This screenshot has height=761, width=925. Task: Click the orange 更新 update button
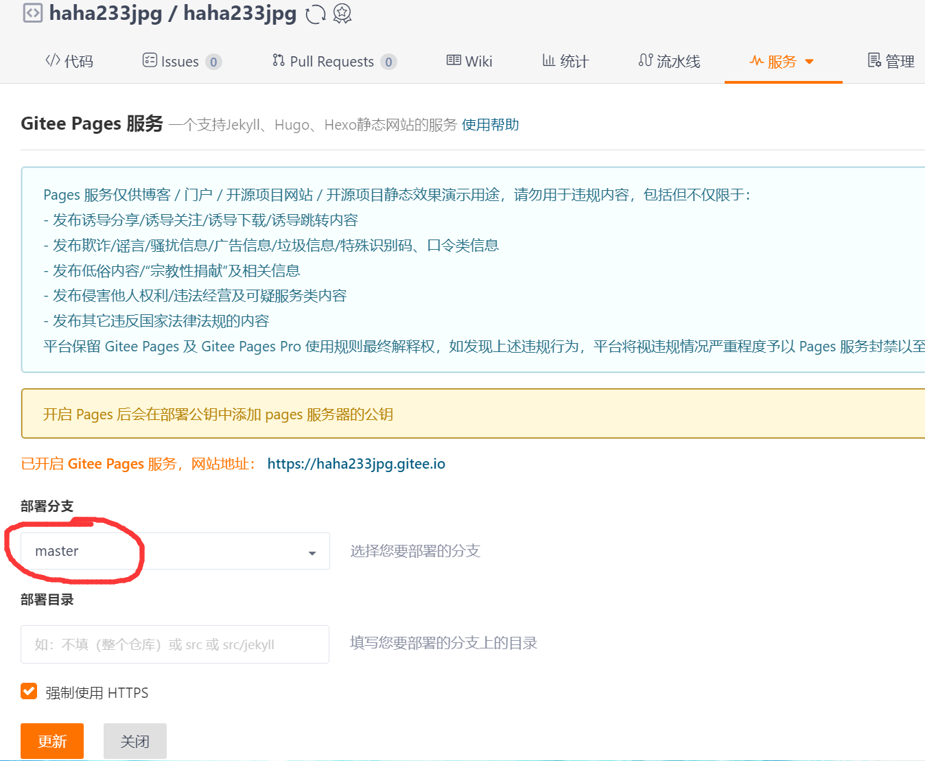click(52, 741)
